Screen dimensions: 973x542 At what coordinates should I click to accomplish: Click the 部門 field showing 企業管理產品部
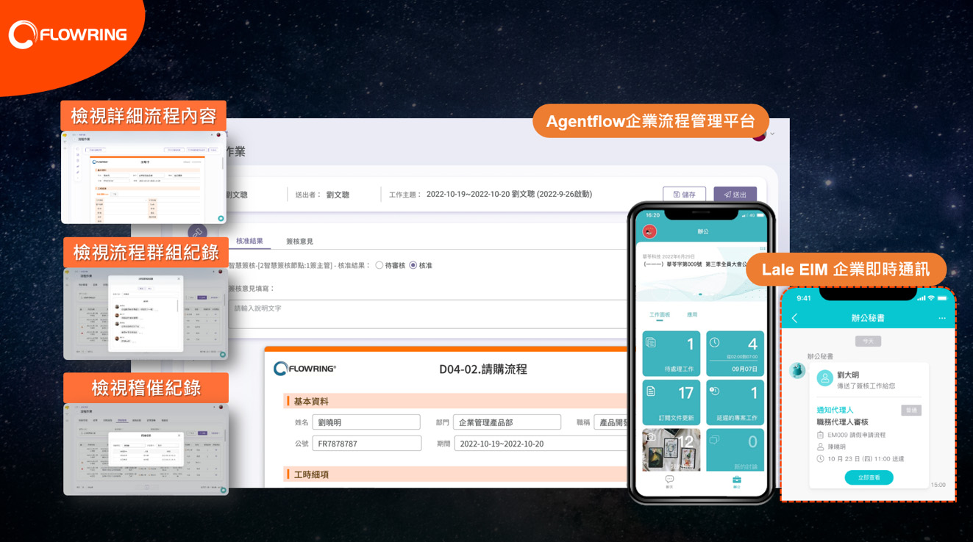point(507,422)
